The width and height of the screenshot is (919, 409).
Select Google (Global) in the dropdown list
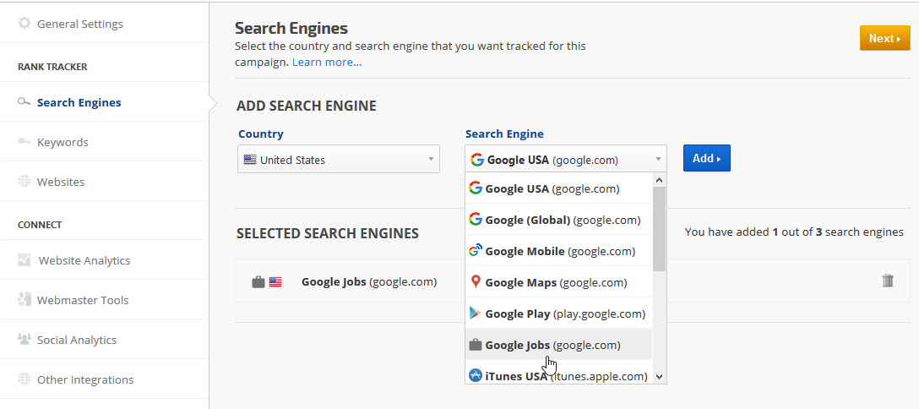point(563,220)
